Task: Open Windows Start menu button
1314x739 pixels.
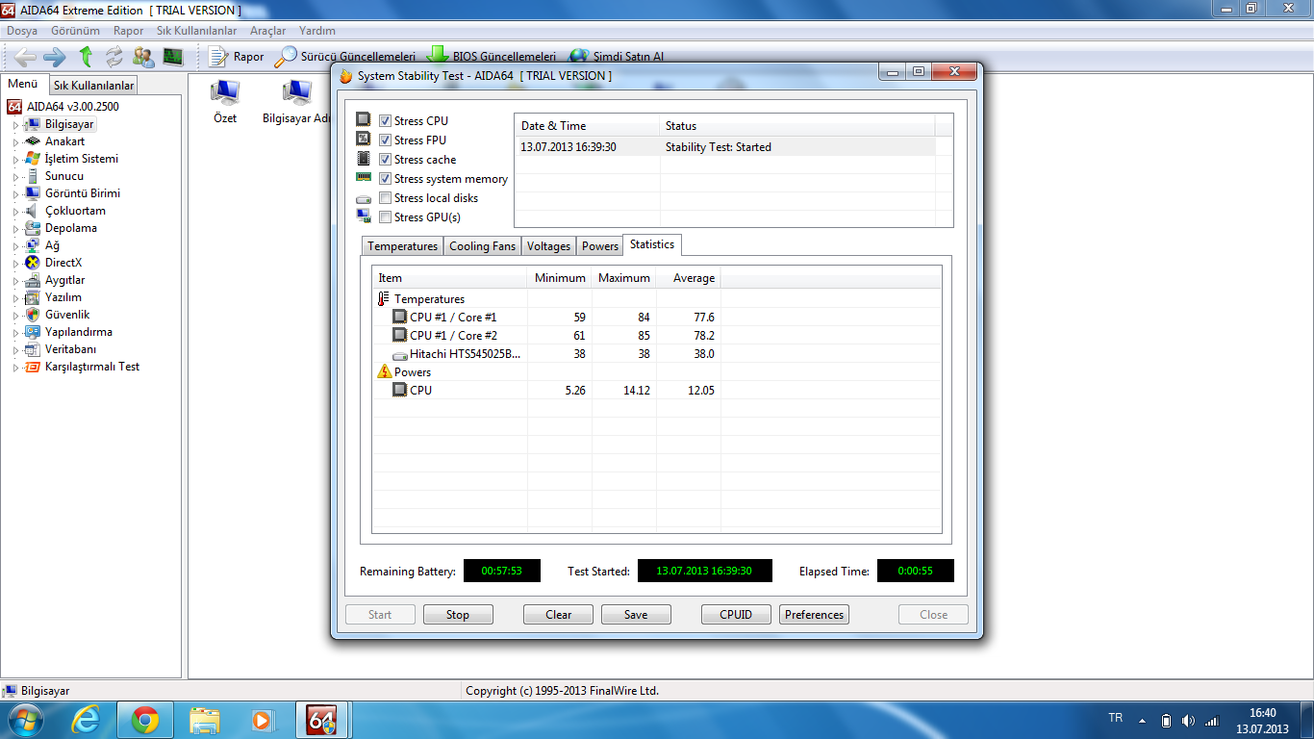Action: pos(24,720)
